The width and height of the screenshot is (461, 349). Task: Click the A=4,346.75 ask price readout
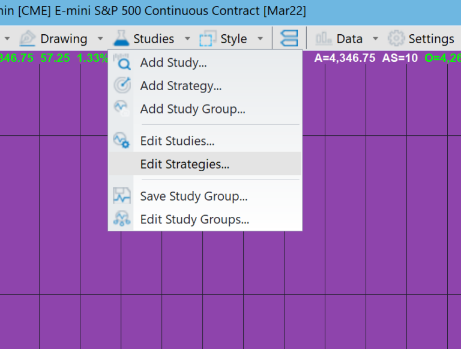tap(345, 58)
